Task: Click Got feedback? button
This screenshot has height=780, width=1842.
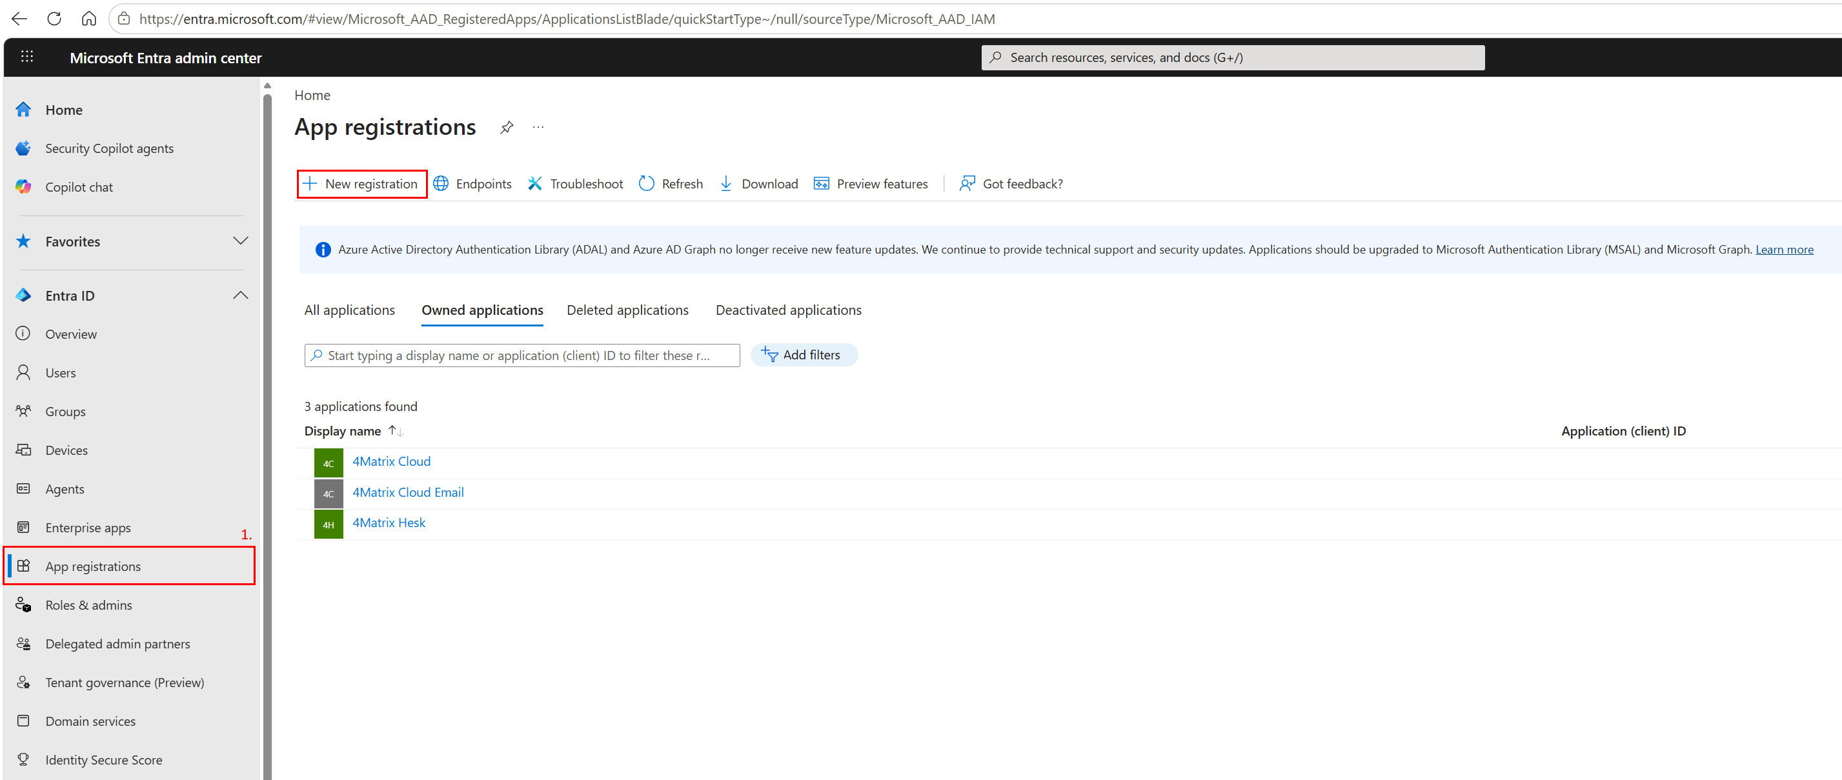Action: tap(1011, 184)
